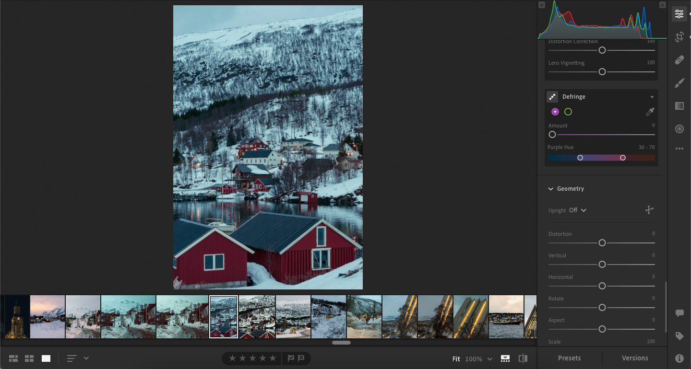Flag the photo as rejected
This screenshot has height=369, width=691.
click(301, 358)
